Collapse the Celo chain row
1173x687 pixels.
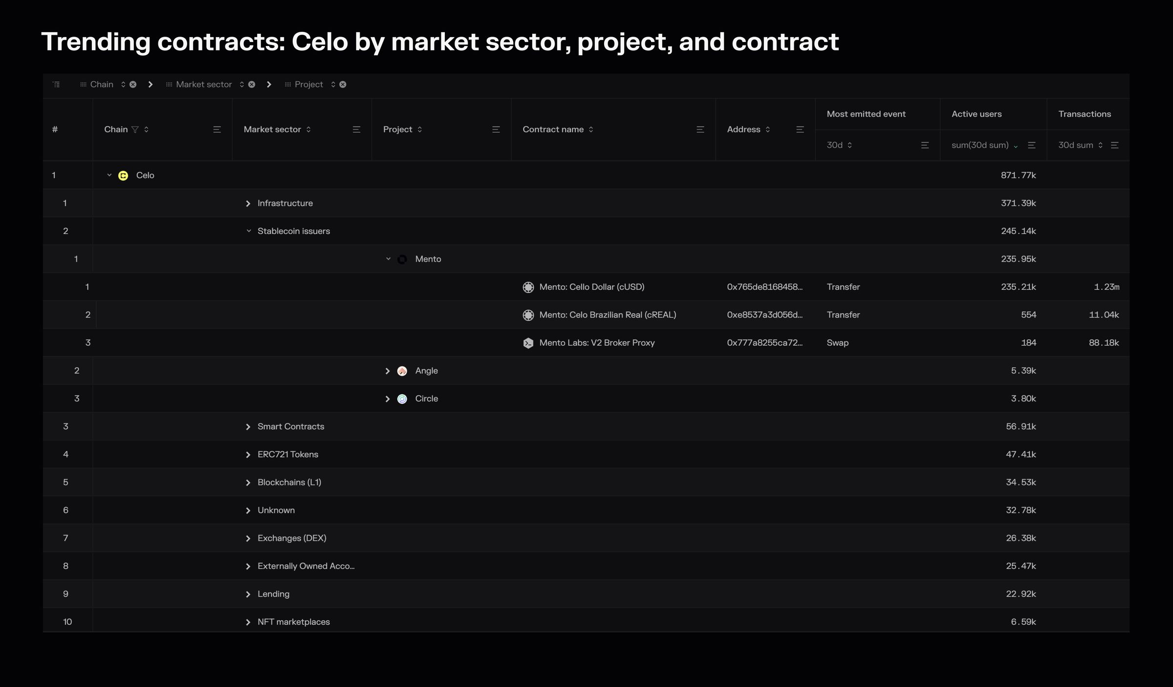click(109, 175)
